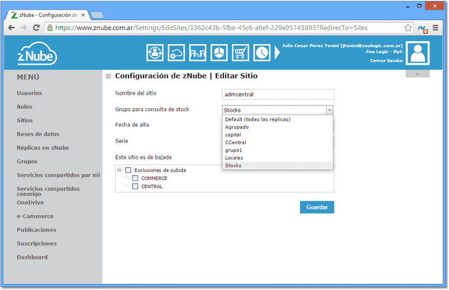Click the green padlock in address bar

tap(50, 27)
